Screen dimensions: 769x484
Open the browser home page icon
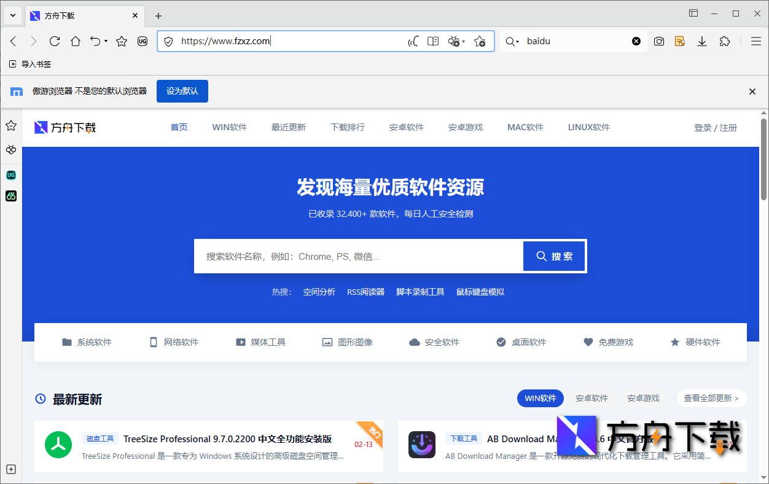(75, 41)
